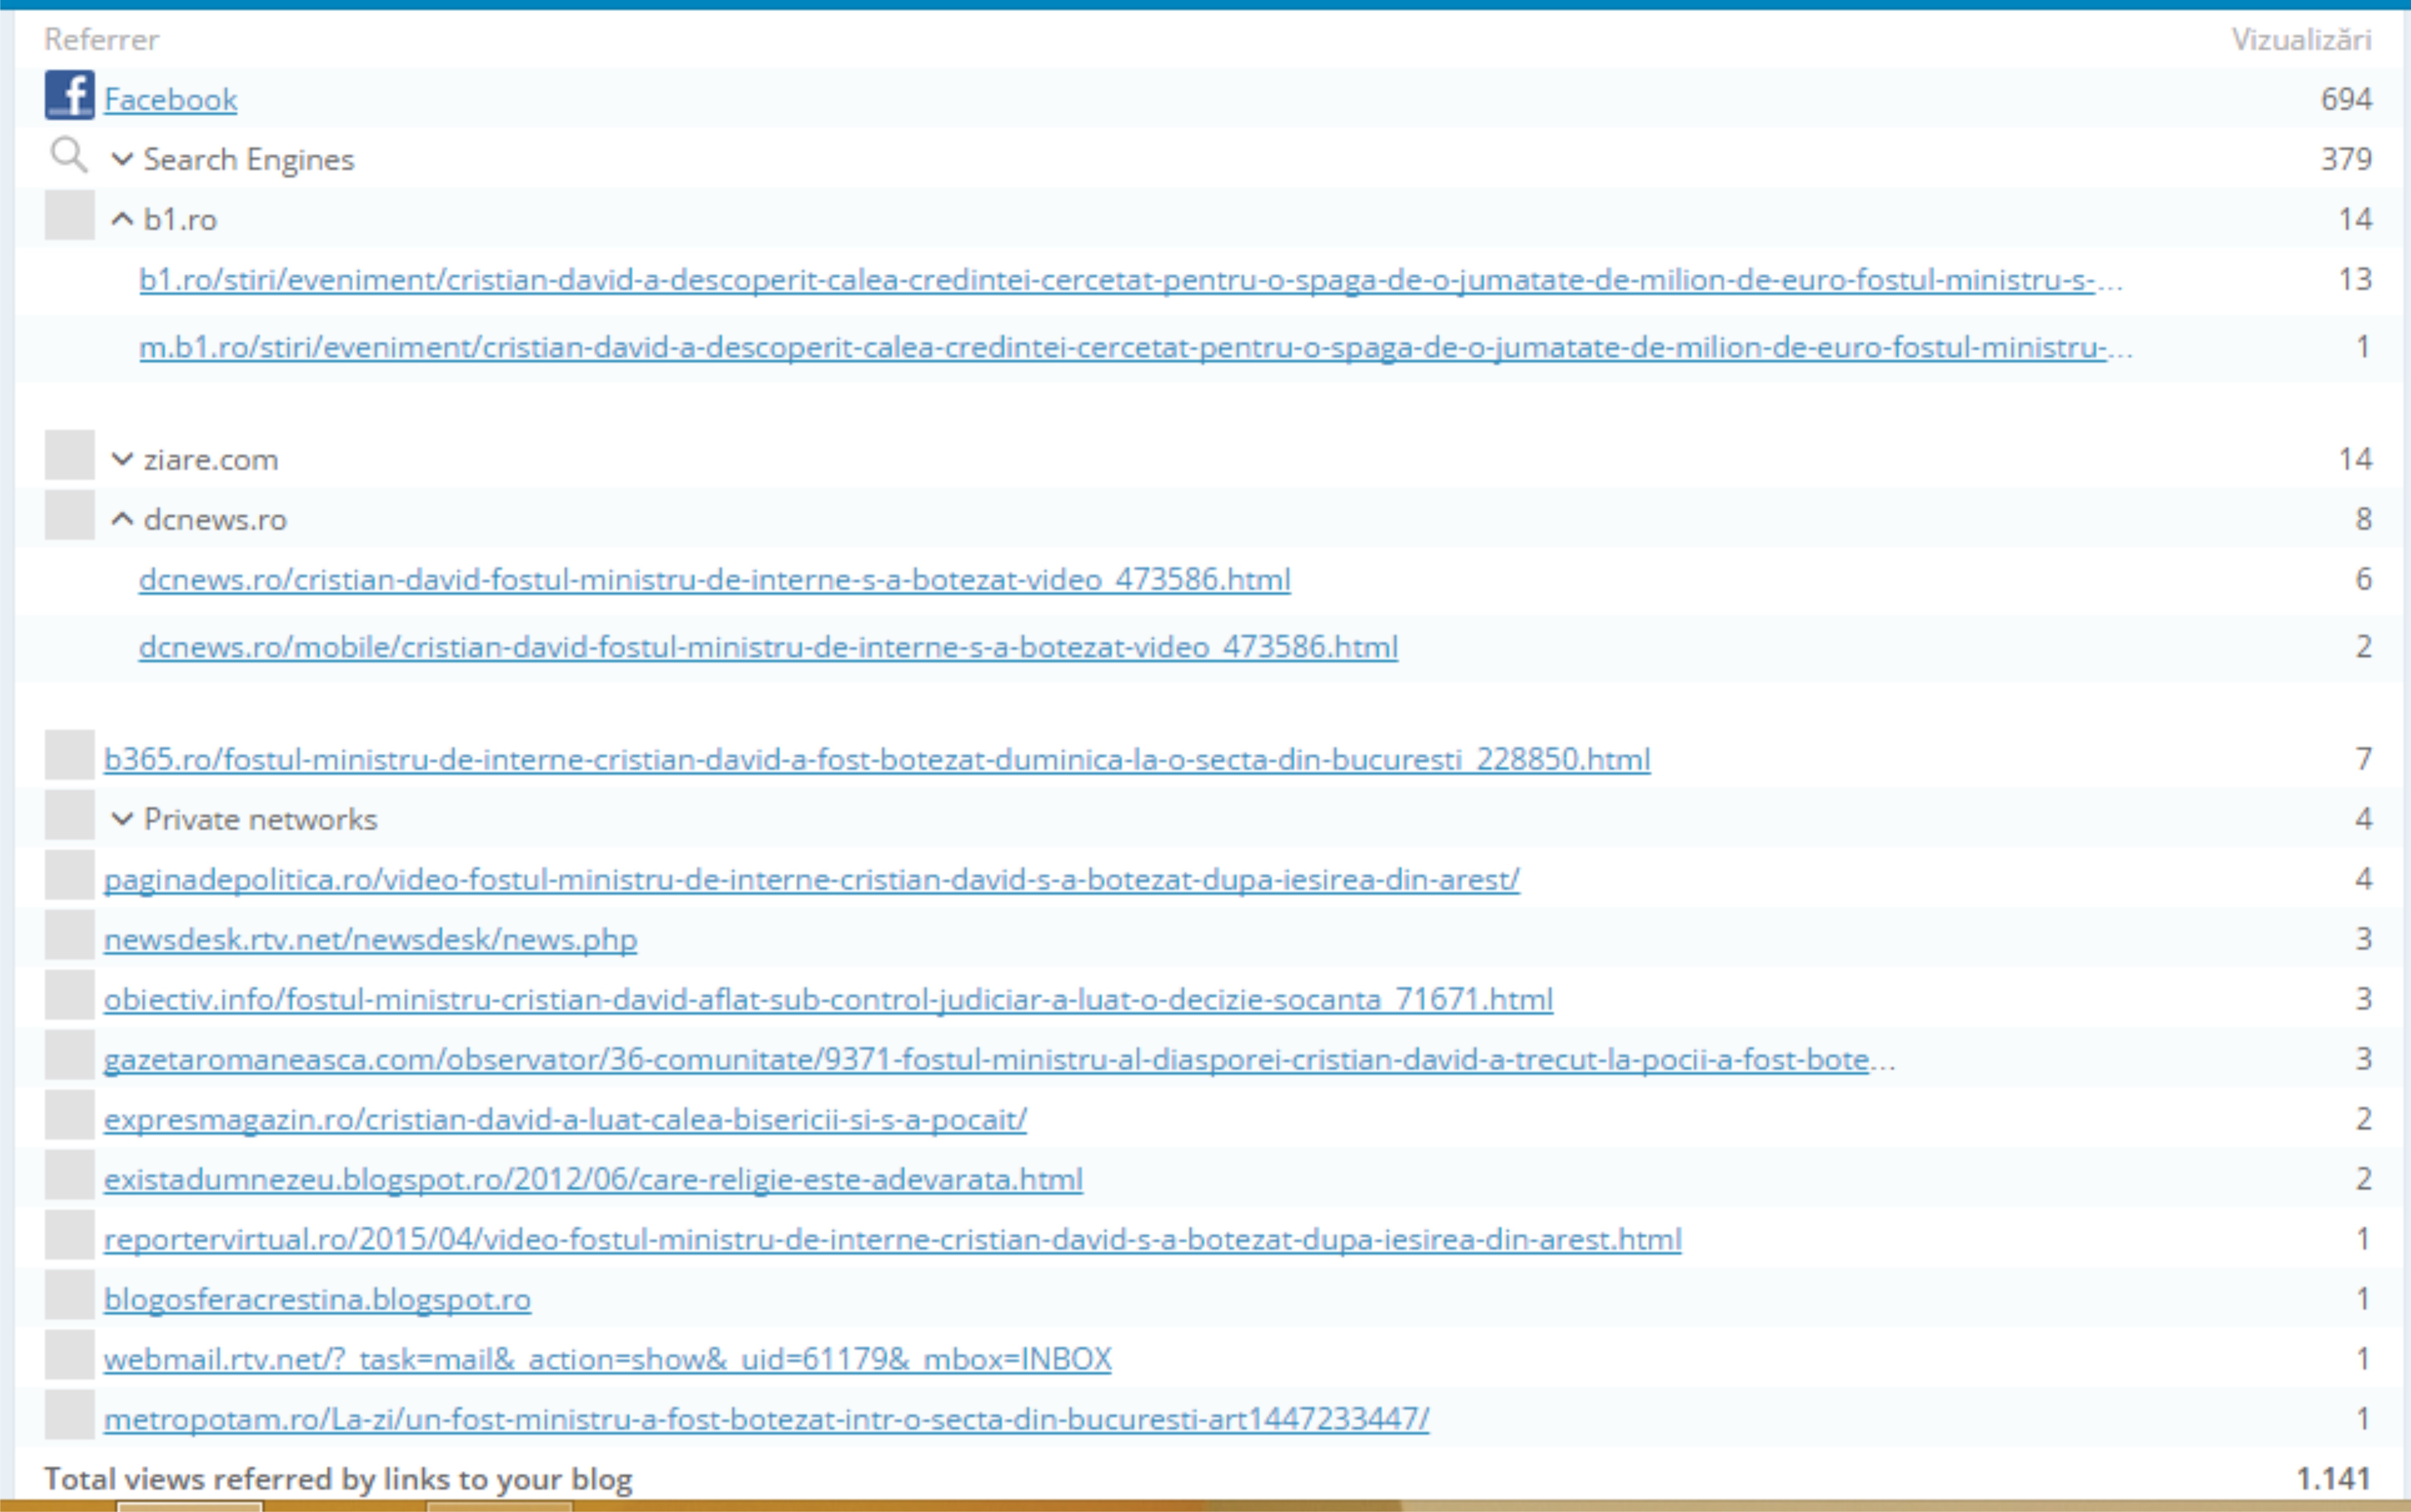Expand the Private networks group

(122, 819)
